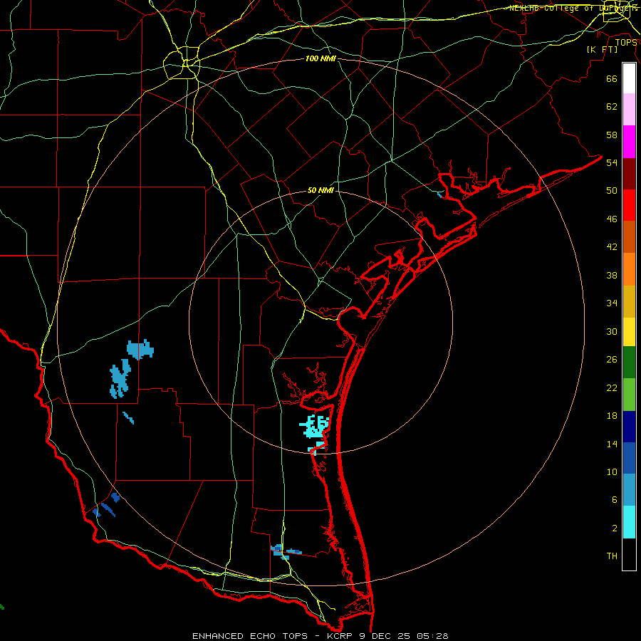Click the '54' legend value

coord(612,162)
